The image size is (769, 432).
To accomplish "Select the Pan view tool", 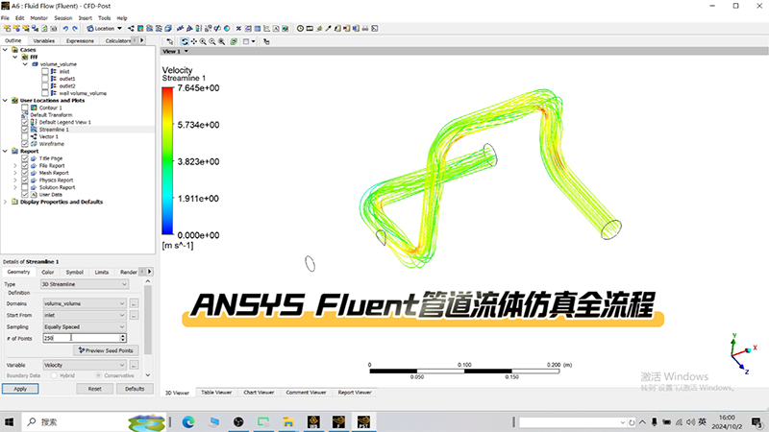I will (194, 41).
